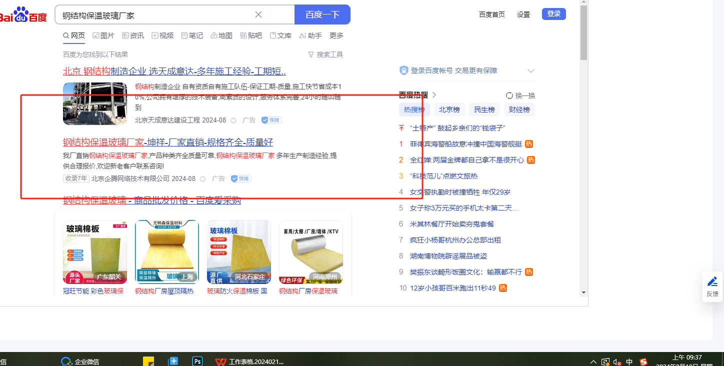Expand arrow beside 北京天成意达建设工程 2024-08

pyautogui.click(x=233, y=120)
